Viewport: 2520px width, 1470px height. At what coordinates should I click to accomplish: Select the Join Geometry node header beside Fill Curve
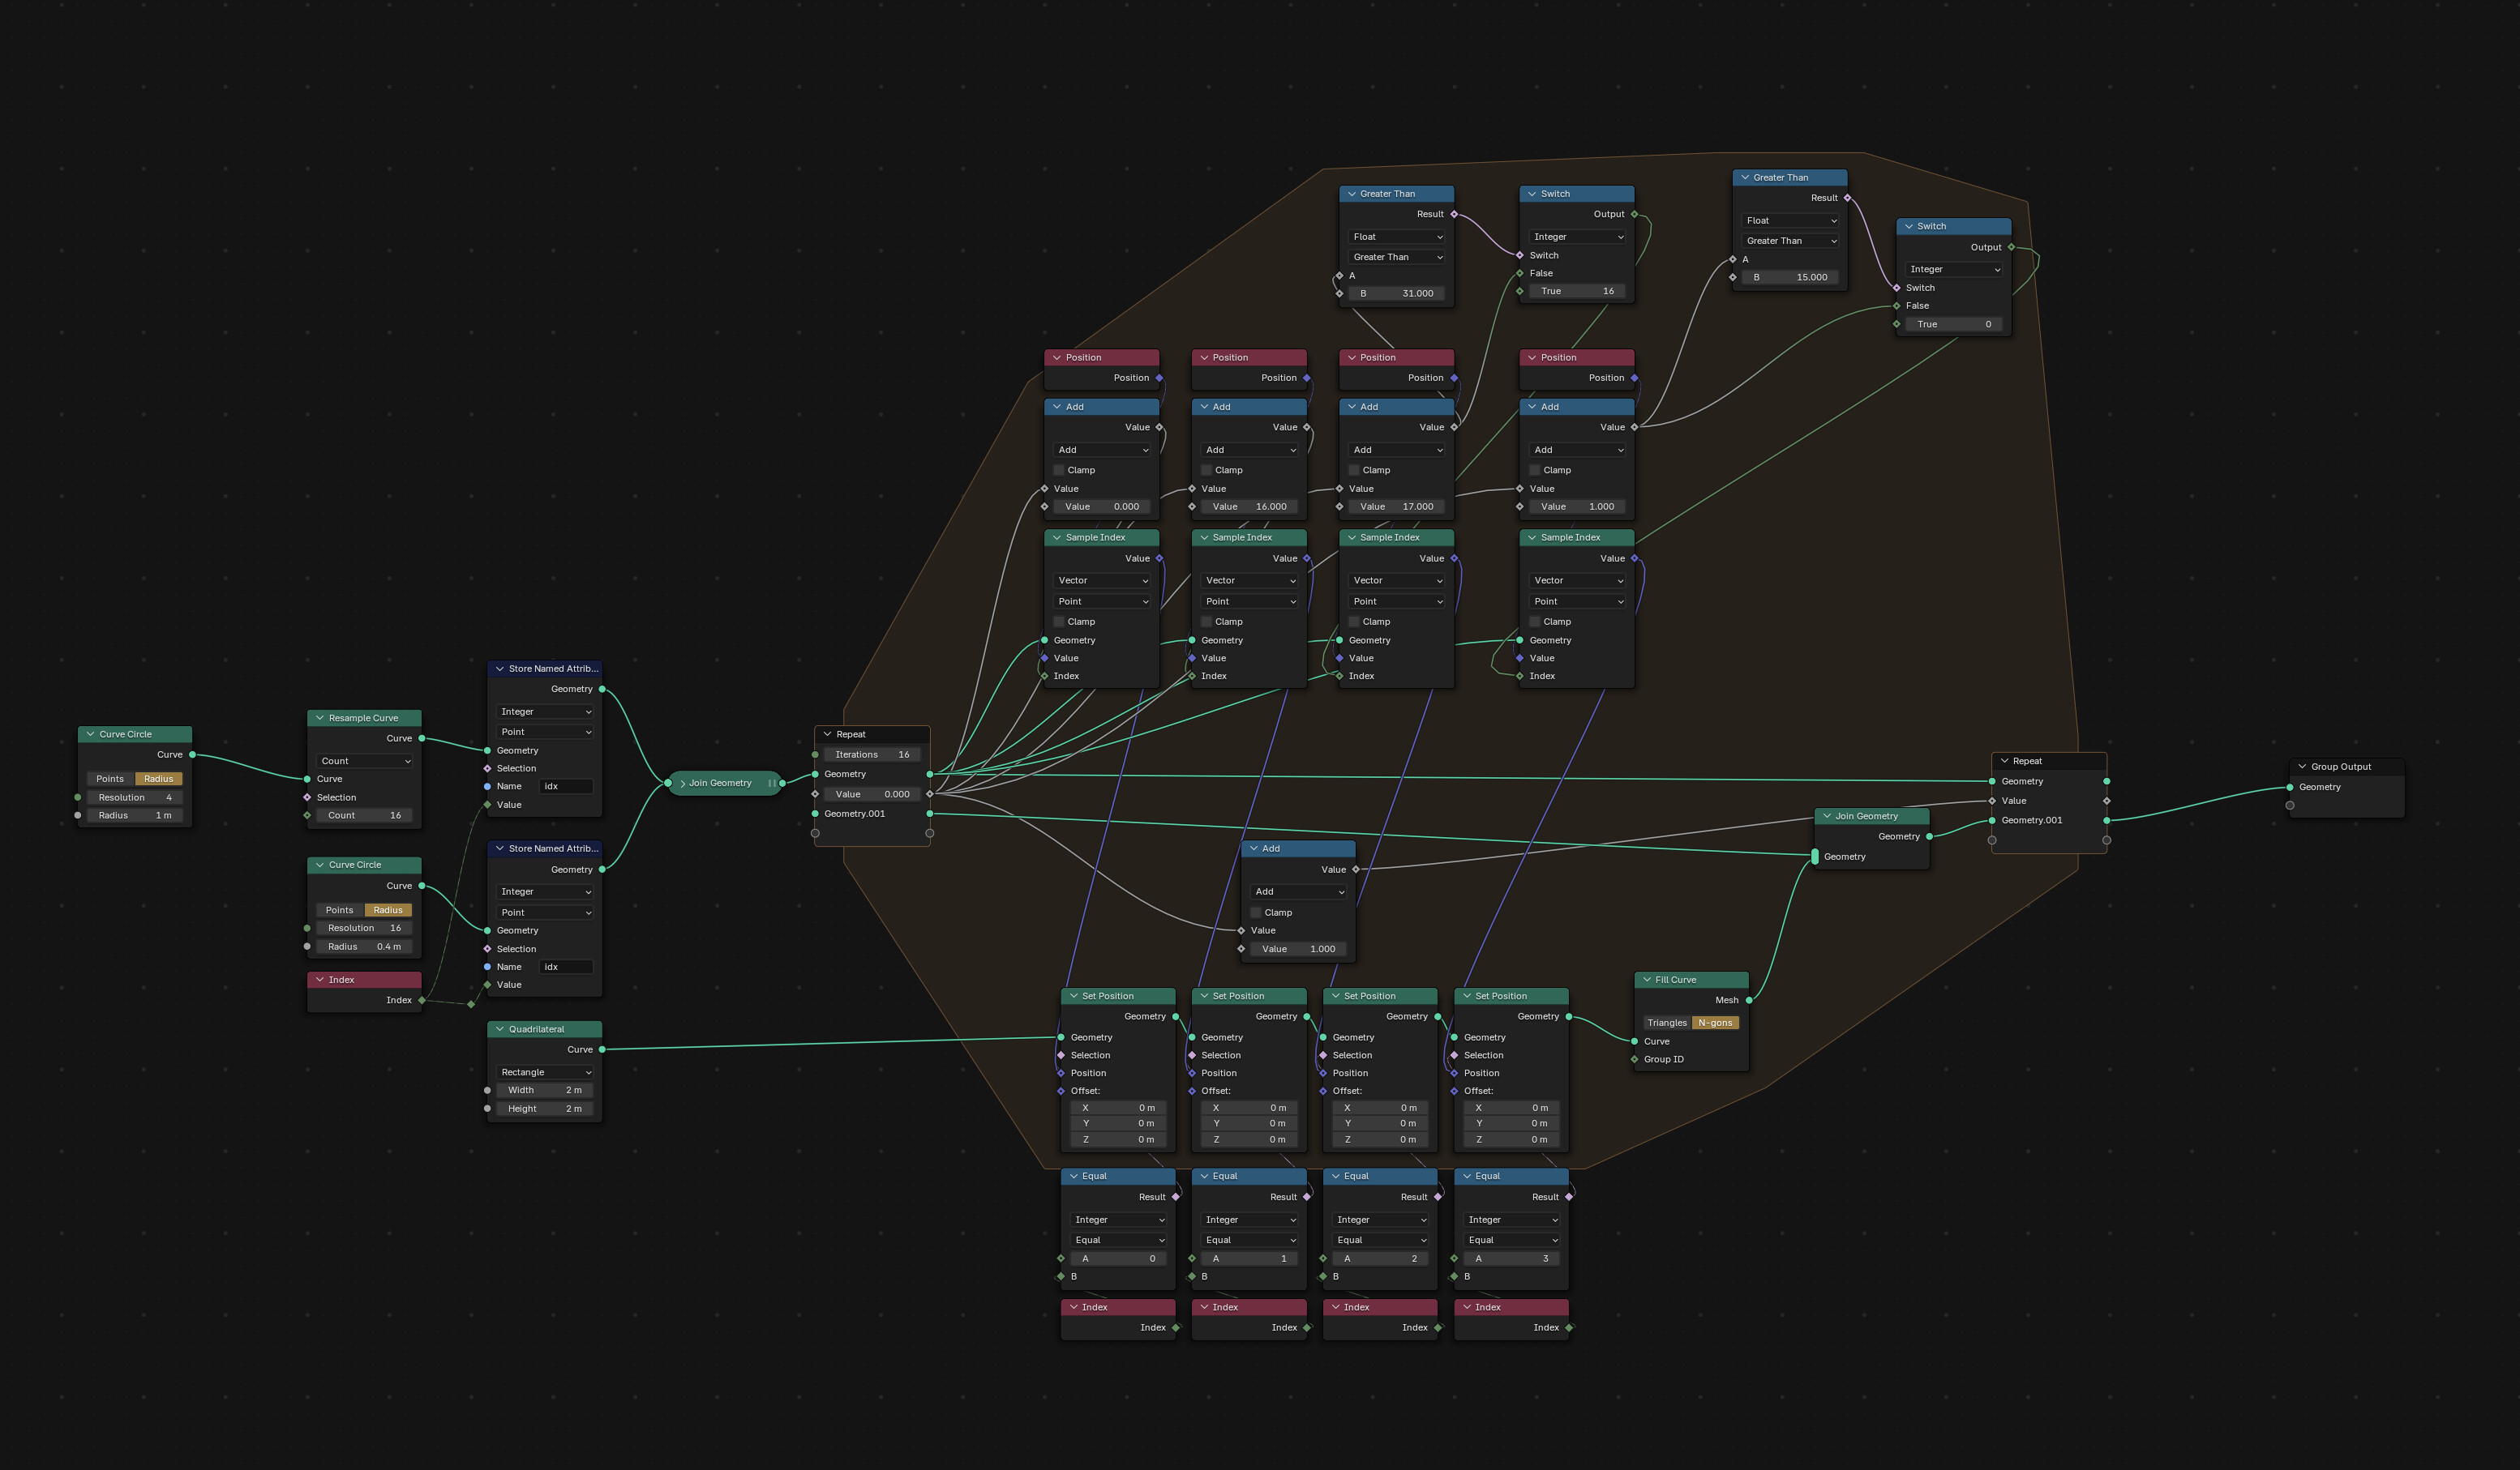[1871, 817]
